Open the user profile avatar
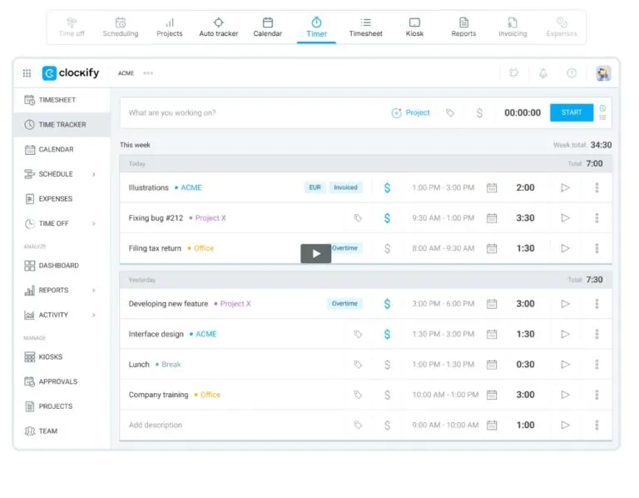639x498 pixels. pos(603,73)
